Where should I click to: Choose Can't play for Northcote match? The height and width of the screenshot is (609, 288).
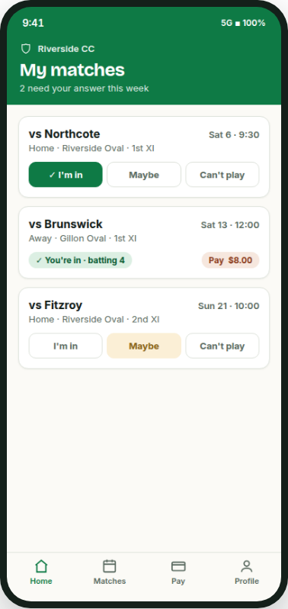[222, 175]
